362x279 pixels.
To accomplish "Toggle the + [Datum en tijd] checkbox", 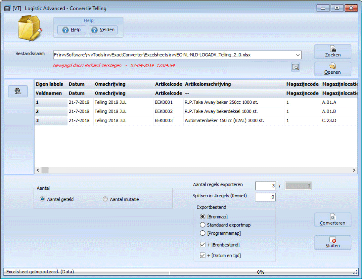I will click(x=203, y=256).
